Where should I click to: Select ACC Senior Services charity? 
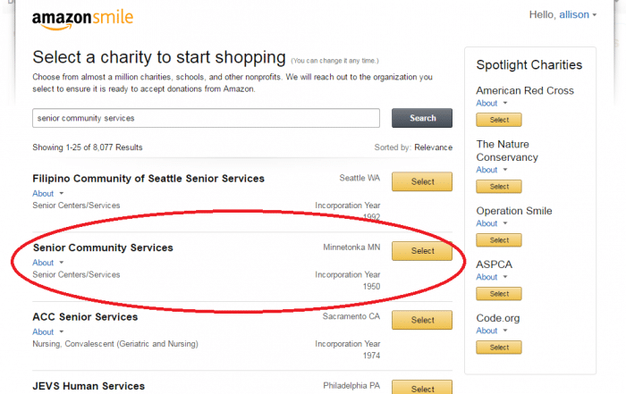point(422,320)
